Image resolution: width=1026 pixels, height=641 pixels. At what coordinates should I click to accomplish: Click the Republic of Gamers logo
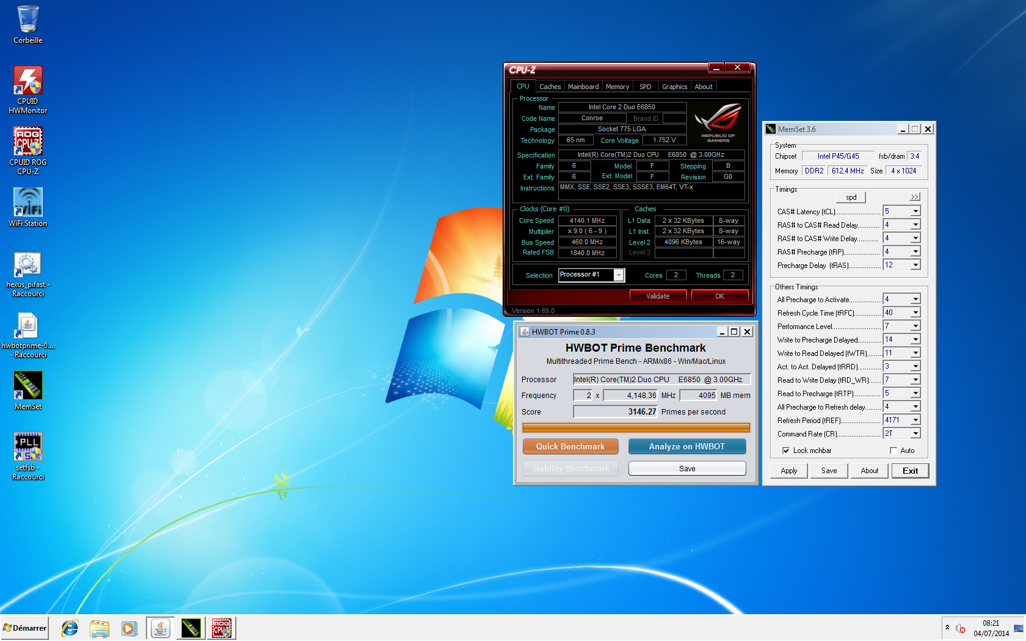click(718, 123)
